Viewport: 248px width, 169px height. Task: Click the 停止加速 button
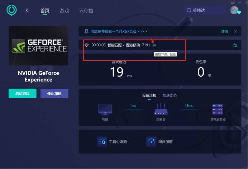coord(54,93)
